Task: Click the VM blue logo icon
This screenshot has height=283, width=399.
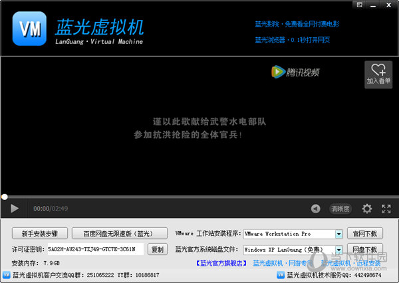Action: tap(29, 29)
